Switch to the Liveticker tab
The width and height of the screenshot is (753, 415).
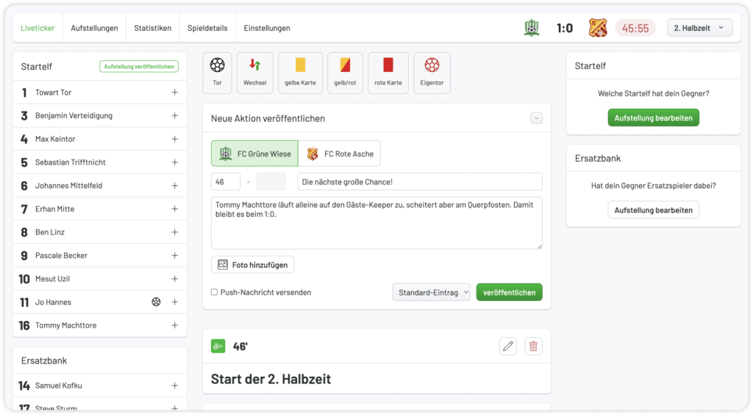tap(38, 28)
